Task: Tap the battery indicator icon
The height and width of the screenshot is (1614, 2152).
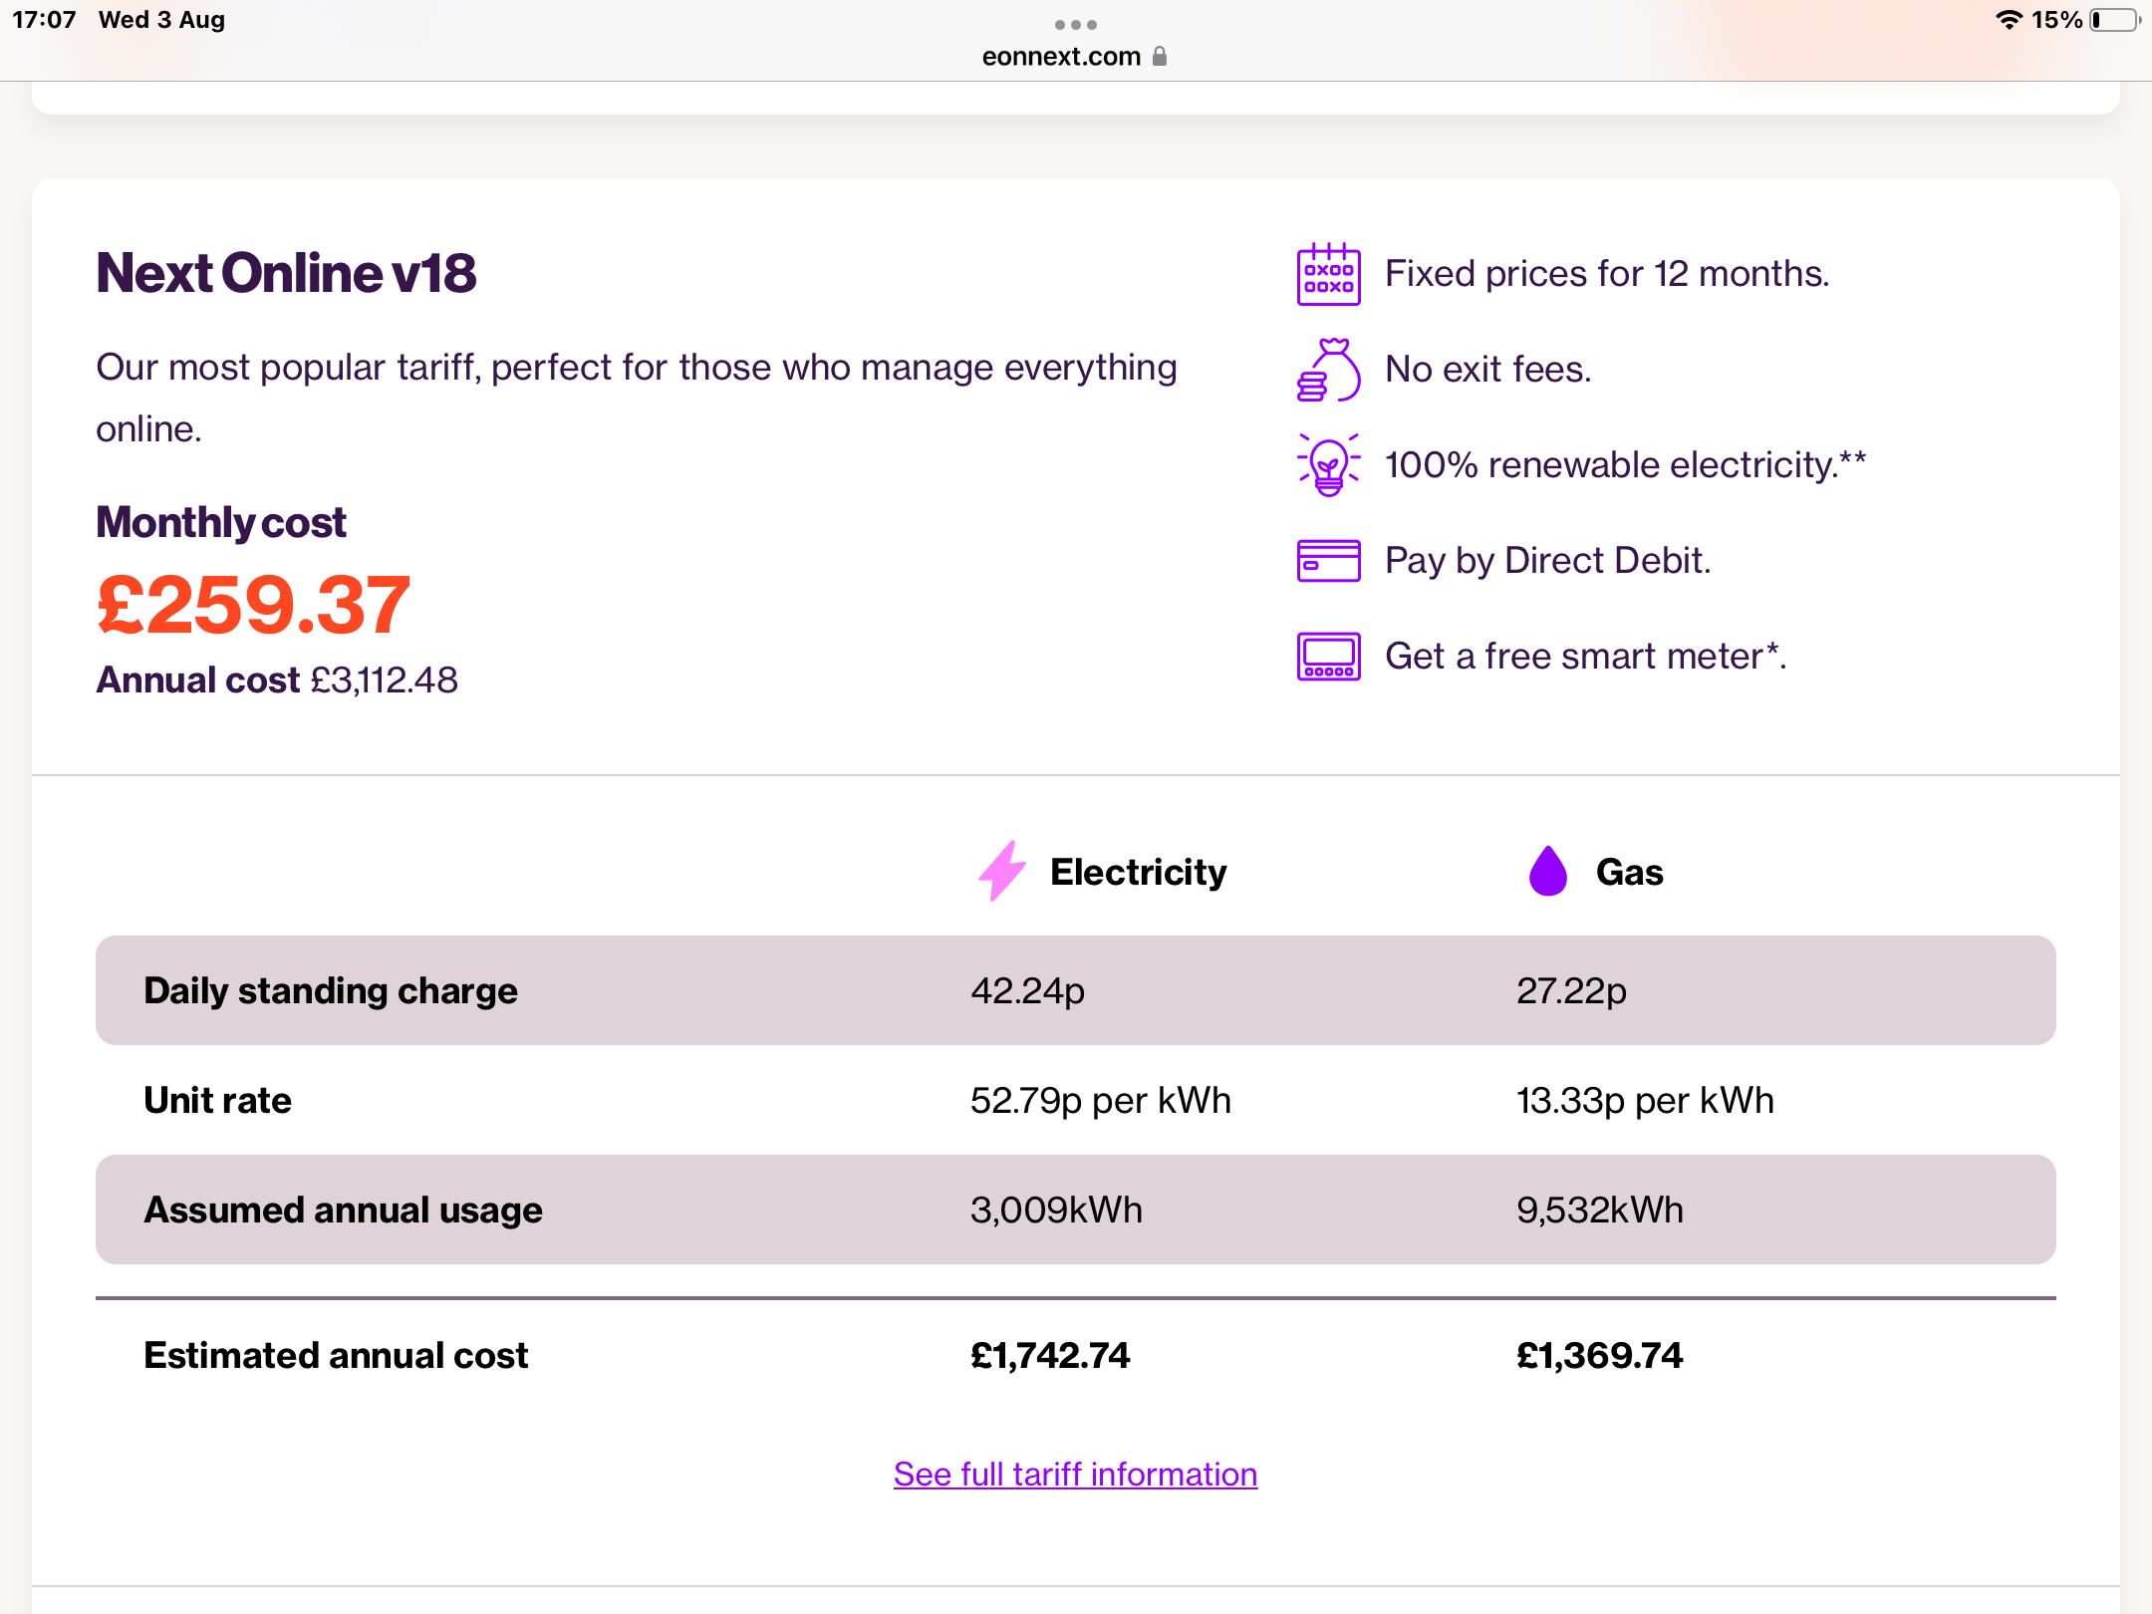Action: [x=2114, y=20]
